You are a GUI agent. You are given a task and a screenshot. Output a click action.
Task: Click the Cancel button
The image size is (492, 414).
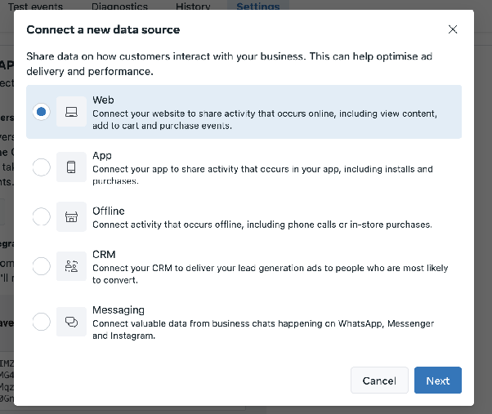pos(379,381)
